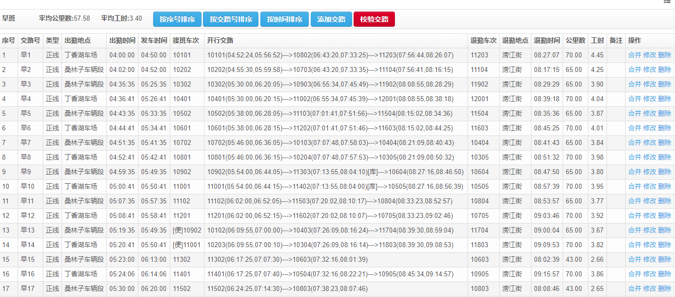Click 删除 in the 早15 row
The image size is (675, 297).
[x=664, y=260]
